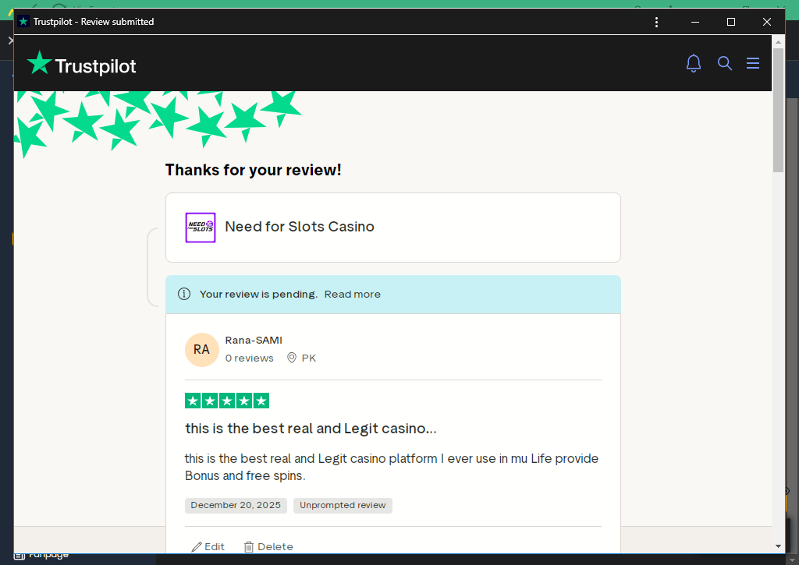Open the hamburger menu icon
Image resolution: width=799 pixels, height=565 pixels.
tap(753, 63)
